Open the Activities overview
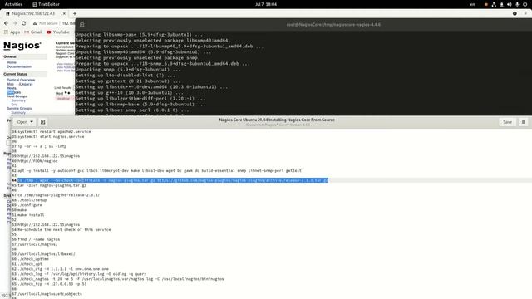This screenshot has width=532, height=299. pos(13,4)
